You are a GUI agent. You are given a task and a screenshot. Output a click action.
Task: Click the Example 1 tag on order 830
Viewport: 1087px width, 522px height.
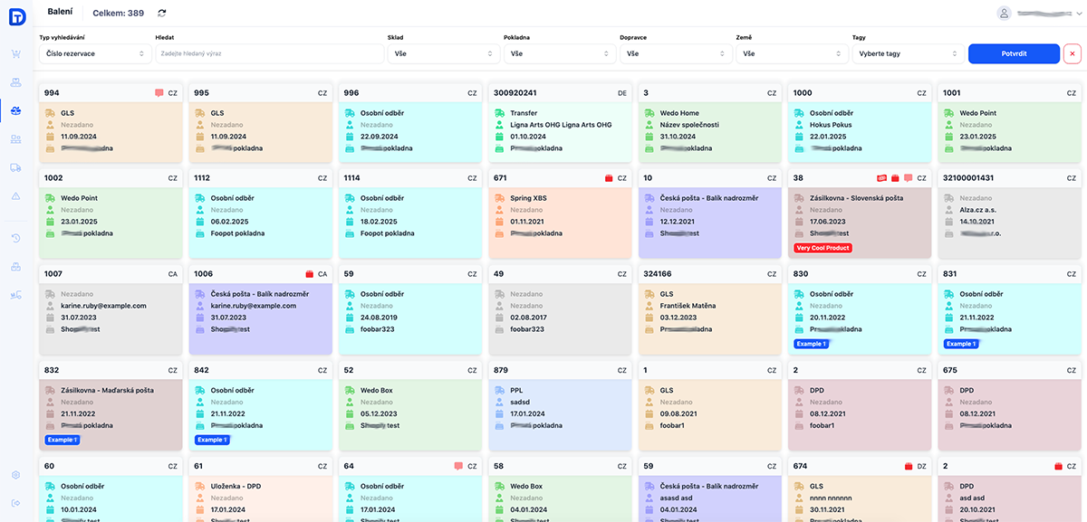pyautogui.click(x=811, y=344)
